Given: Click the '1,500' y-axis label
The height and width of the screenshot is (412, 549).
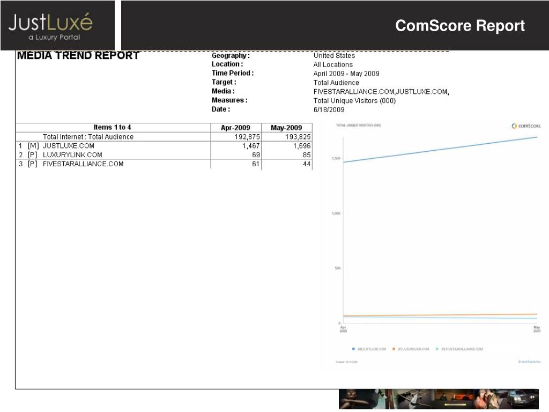Looking at the screenshot, I should click(336, 158).
